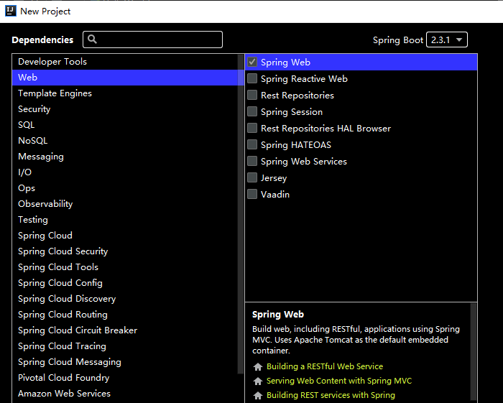The width and height of the screenshot is (503, 403).
Task: Click the Jersey dependency label
Action: [274, 178]
